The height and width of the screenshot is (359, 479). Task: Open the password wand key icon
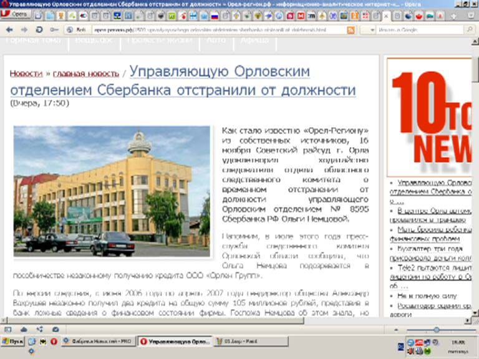click(x=54, y=30)
